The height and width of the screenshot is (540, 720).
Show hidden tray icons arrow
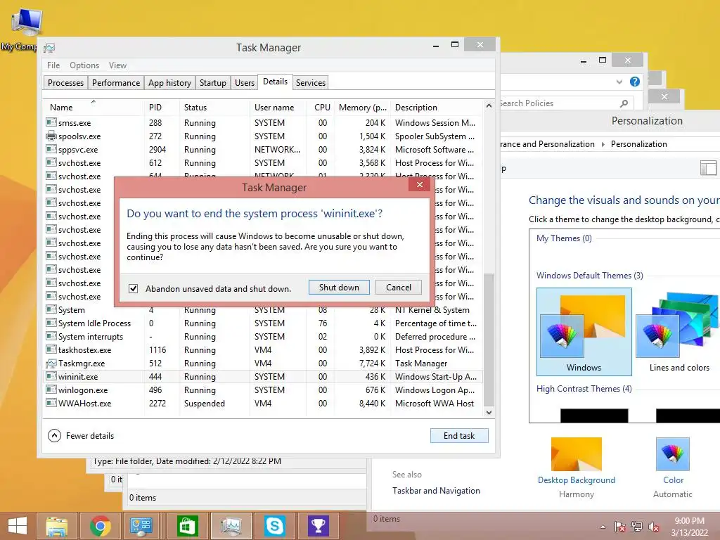603,527
